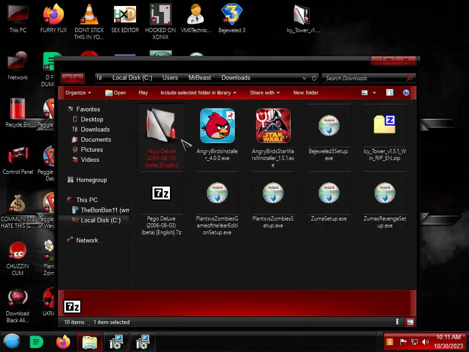Click MrBeast in the address breadcrumb

200,78
